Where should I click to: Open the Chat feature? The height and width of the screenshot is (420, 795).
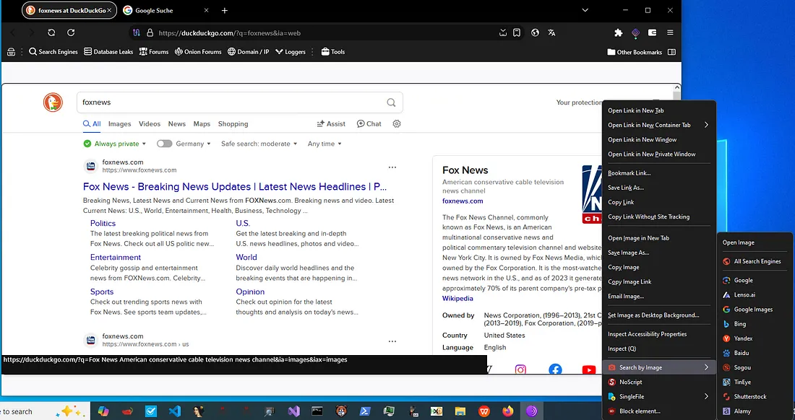click(369, 123)
